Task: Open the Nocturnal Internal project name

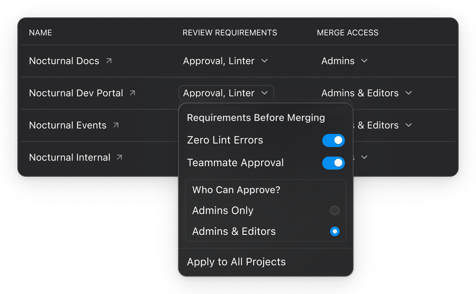Action: click(70, 157)
